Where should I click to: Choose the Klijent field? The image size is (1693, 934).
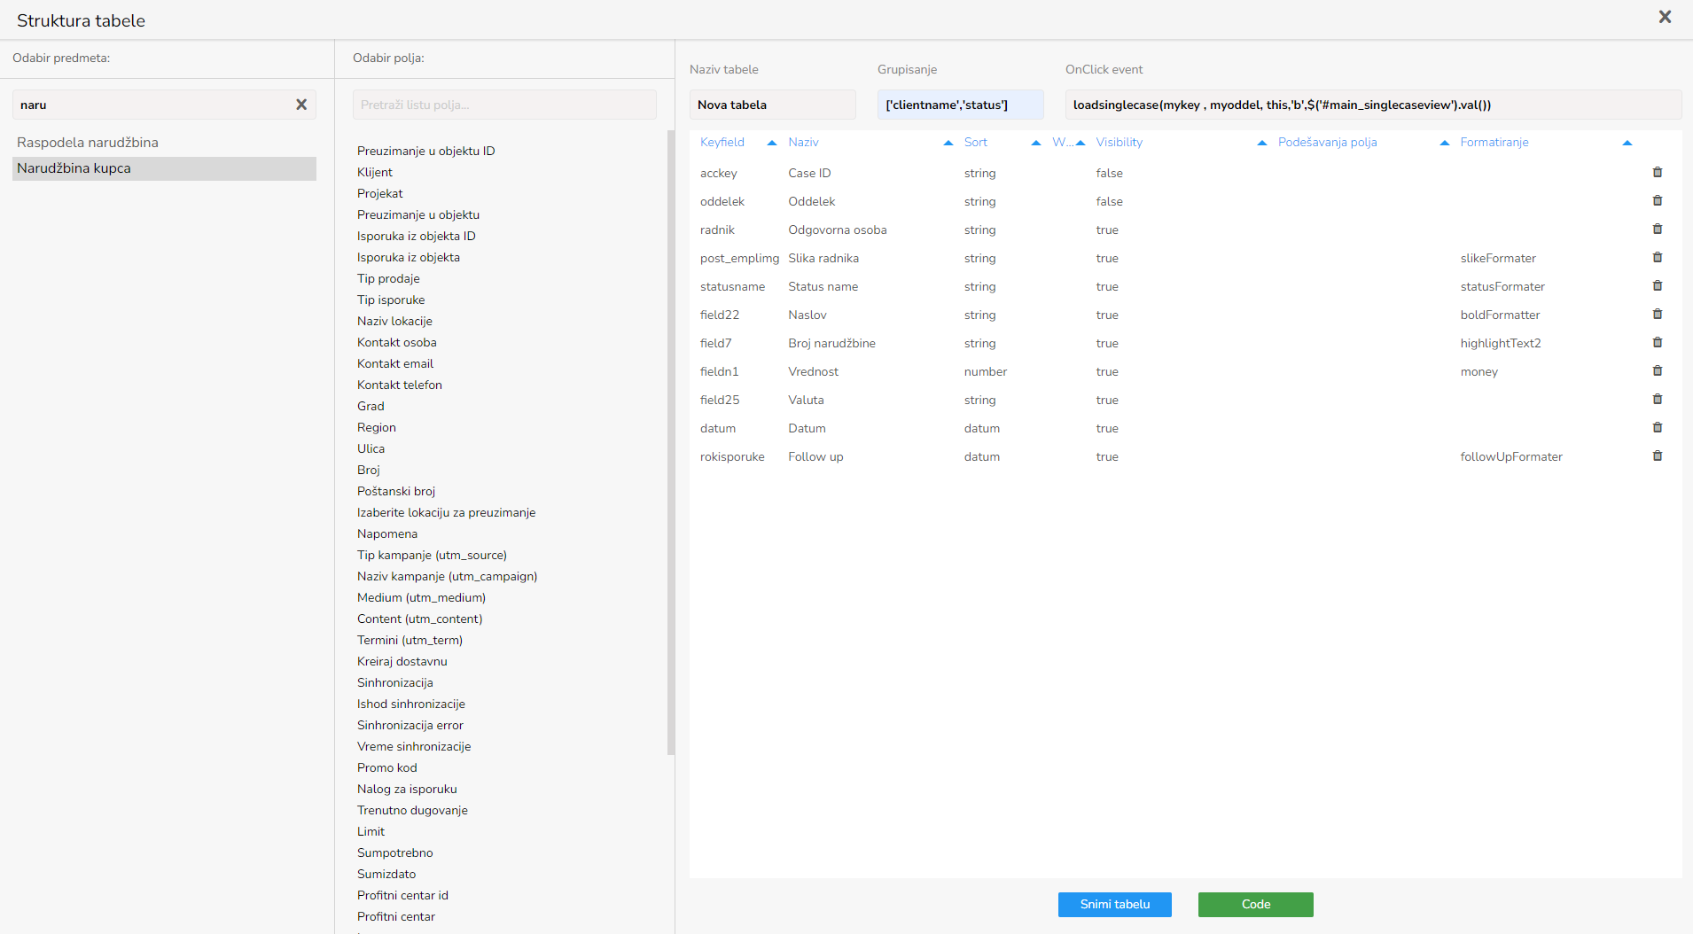[375, 173]
